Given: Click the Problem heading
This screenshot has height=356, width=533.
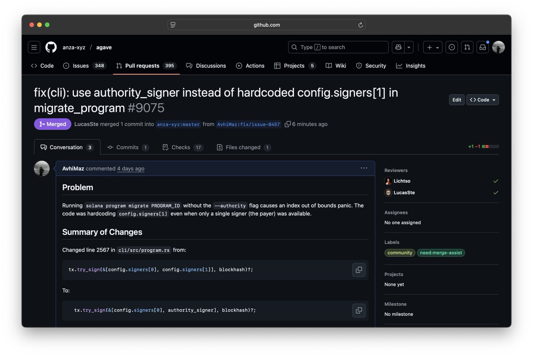Looking at the screenshot, I should pos(78,187).
